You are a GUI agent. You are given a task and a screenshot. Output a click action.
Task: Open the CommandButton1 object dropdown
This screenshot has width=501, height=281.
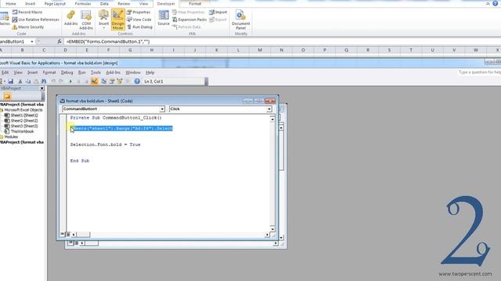tap(162, 109)
